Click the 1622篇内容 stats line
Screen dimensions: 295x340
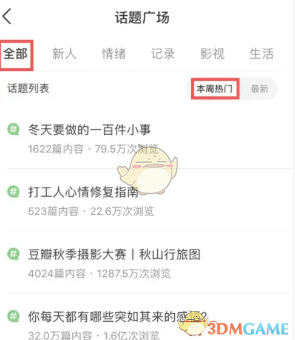93,149
